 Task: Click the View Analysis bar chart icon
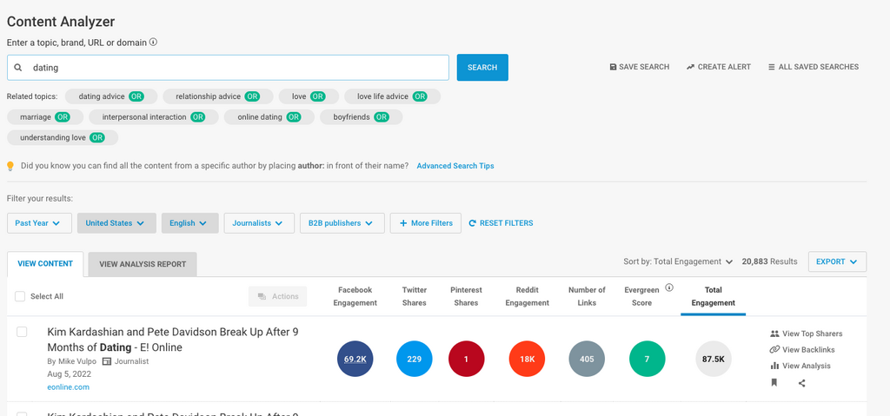pos(774,366)
